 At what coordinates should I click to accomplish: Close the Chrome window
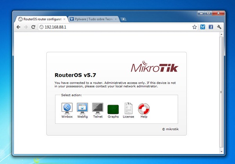click(x=219, y=13)
